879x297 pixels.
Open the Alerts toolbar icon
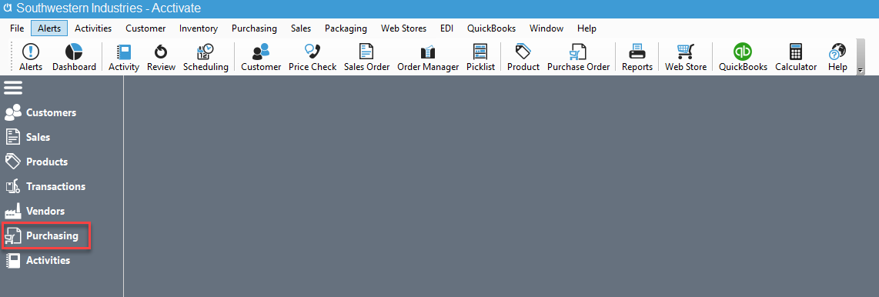pos(30,58)
